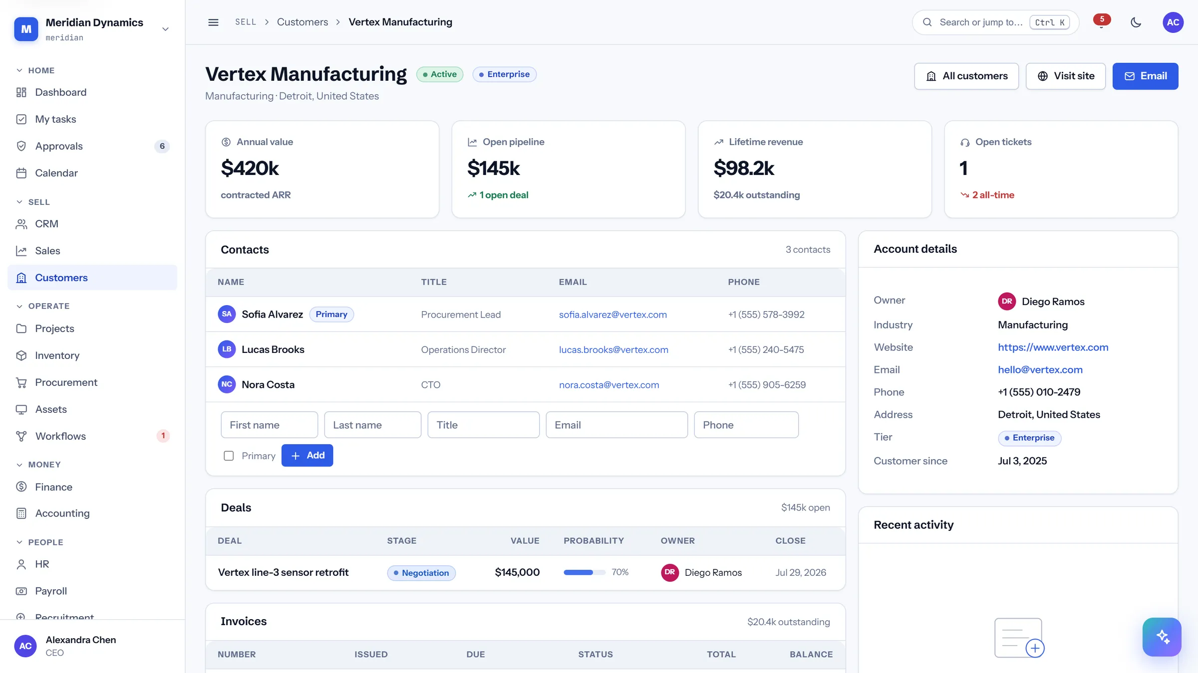Open Calendar in the sidebar
This screenshot has width=1198, height=673.
click(92, 173)
